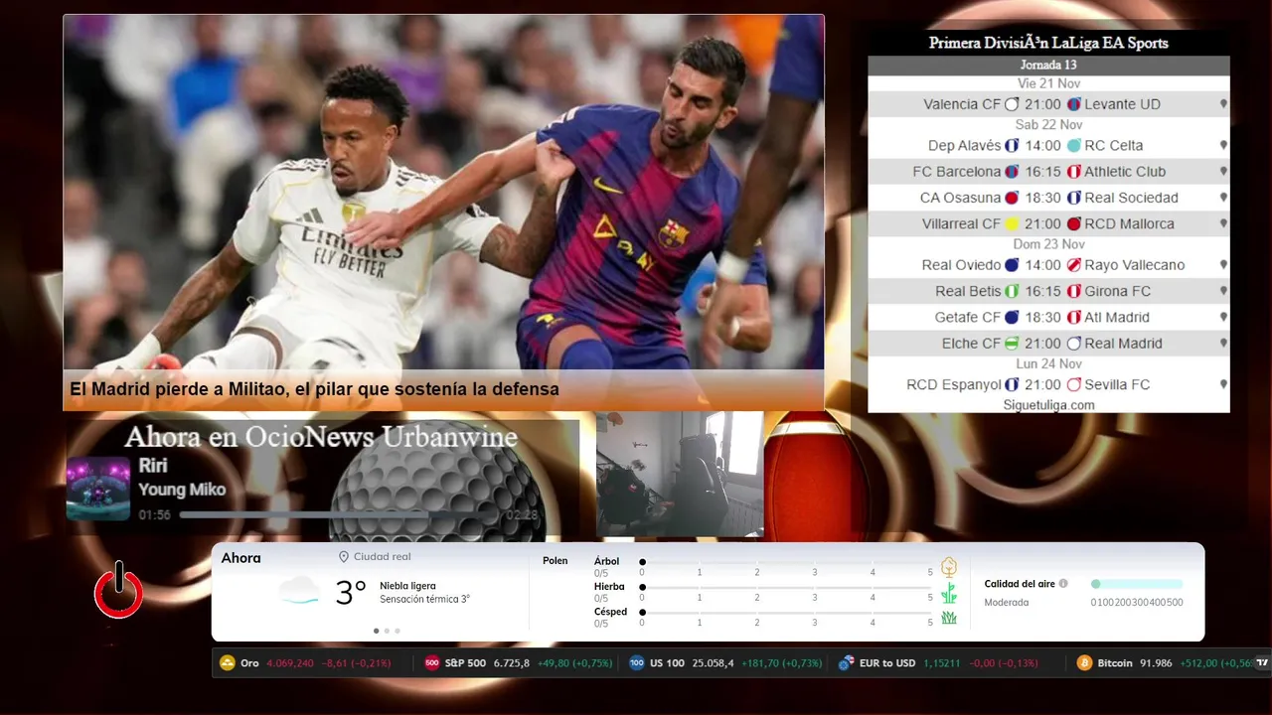Click the Bitcoin ticker icon

click(x=1084, y=662)
